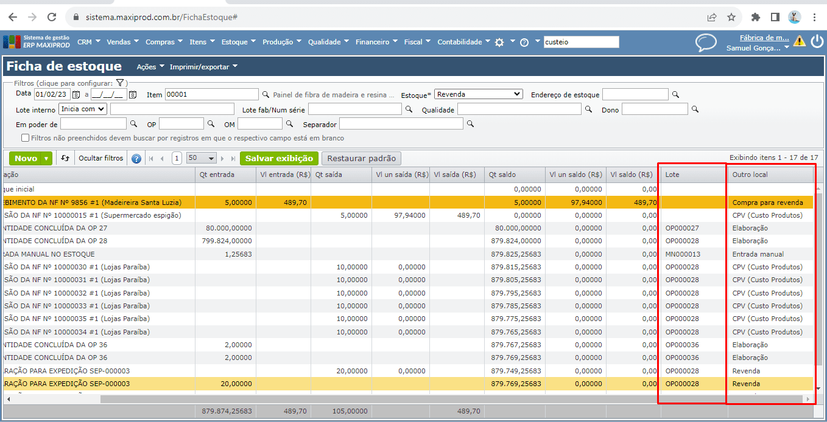
Task: Click the refresh arrows icon in grid toolbar
Action: point(66,158)
